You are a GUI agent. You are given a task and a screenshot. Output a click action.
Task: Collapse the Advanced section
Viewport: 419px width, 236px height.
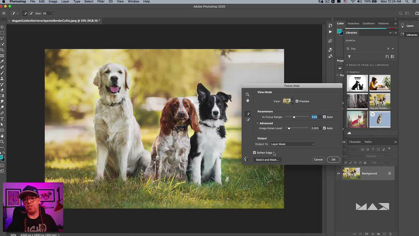point(258,123)
